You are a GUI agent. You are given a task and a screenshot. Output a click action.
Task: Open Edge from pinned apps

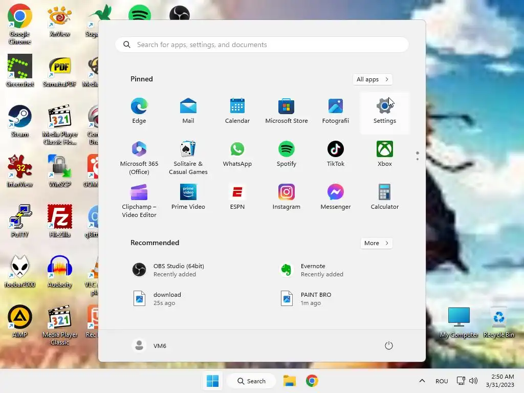tap(139, 111)
